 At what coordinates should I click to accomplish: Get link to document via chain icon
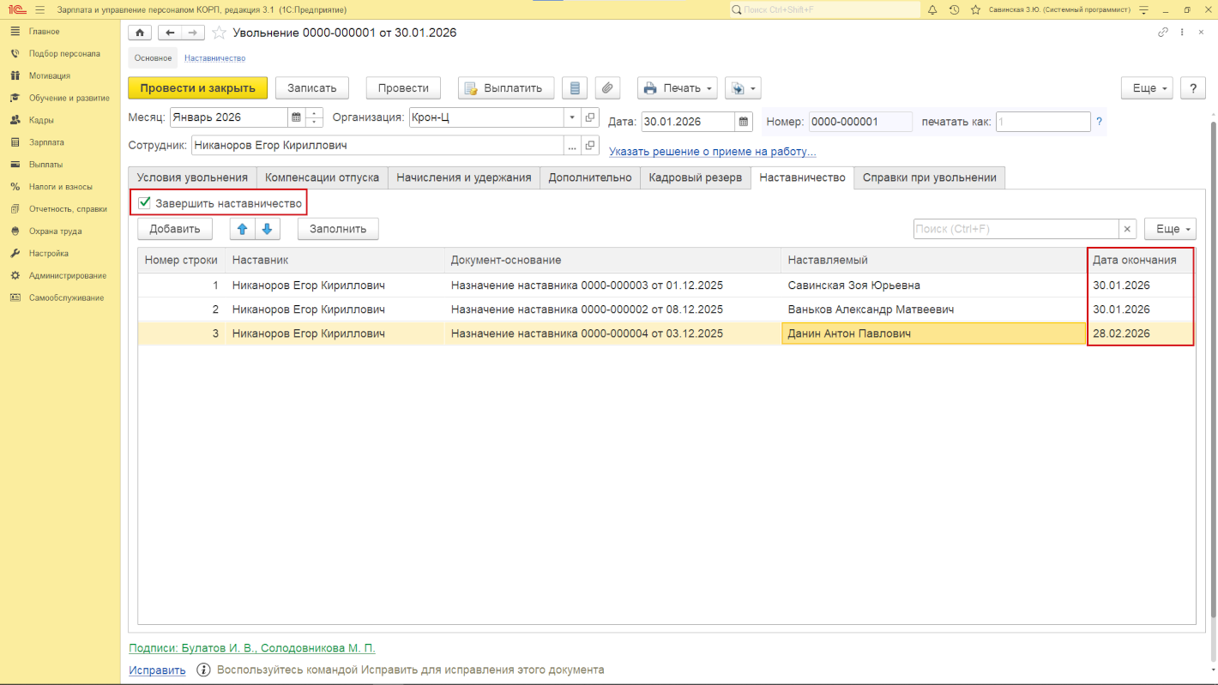[1163, 33]
